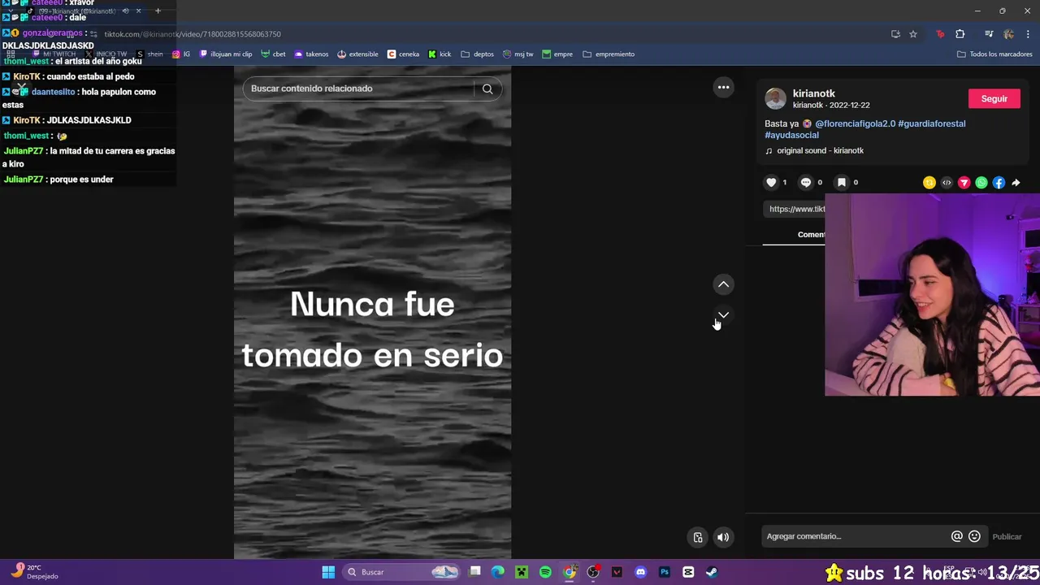Open comments via speech bubble icon
1040x585 pixels.
pos(806,183)
